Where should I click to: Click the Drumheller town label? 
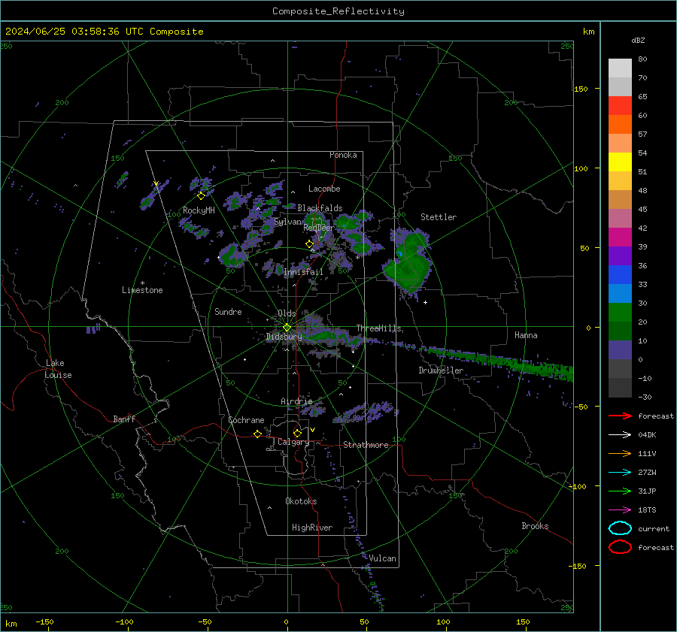click(x=441, y=370)
